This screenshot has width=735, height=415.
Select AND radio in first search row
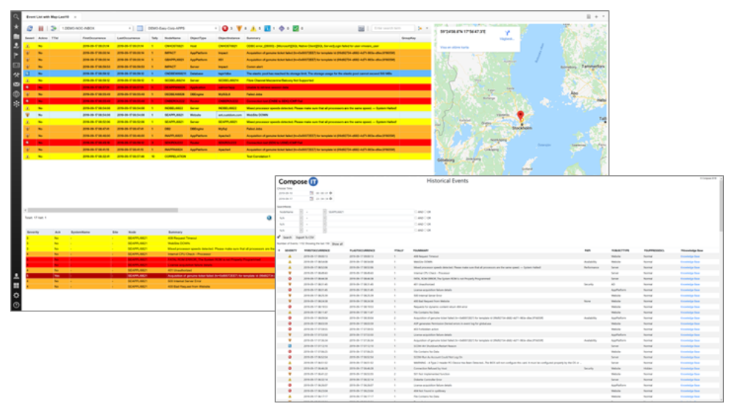(x=415, y=212)
